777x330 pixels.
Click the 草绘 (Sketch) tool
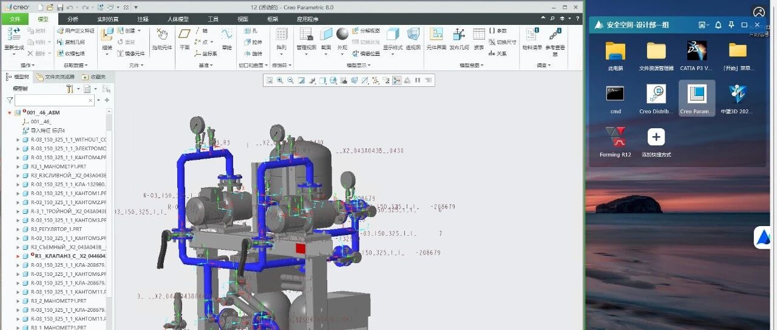227,38
